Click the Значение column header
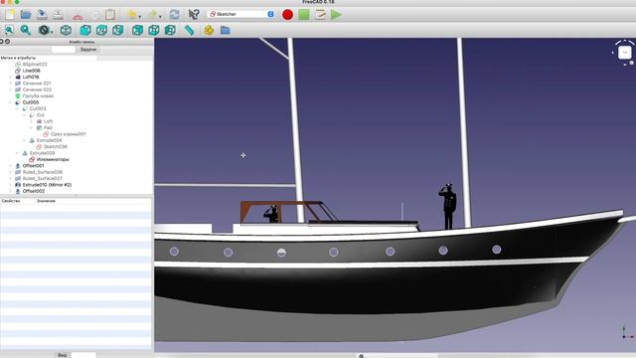Image resolution: width=636 pixels, height=358 pixels. [x=47, y=201]
